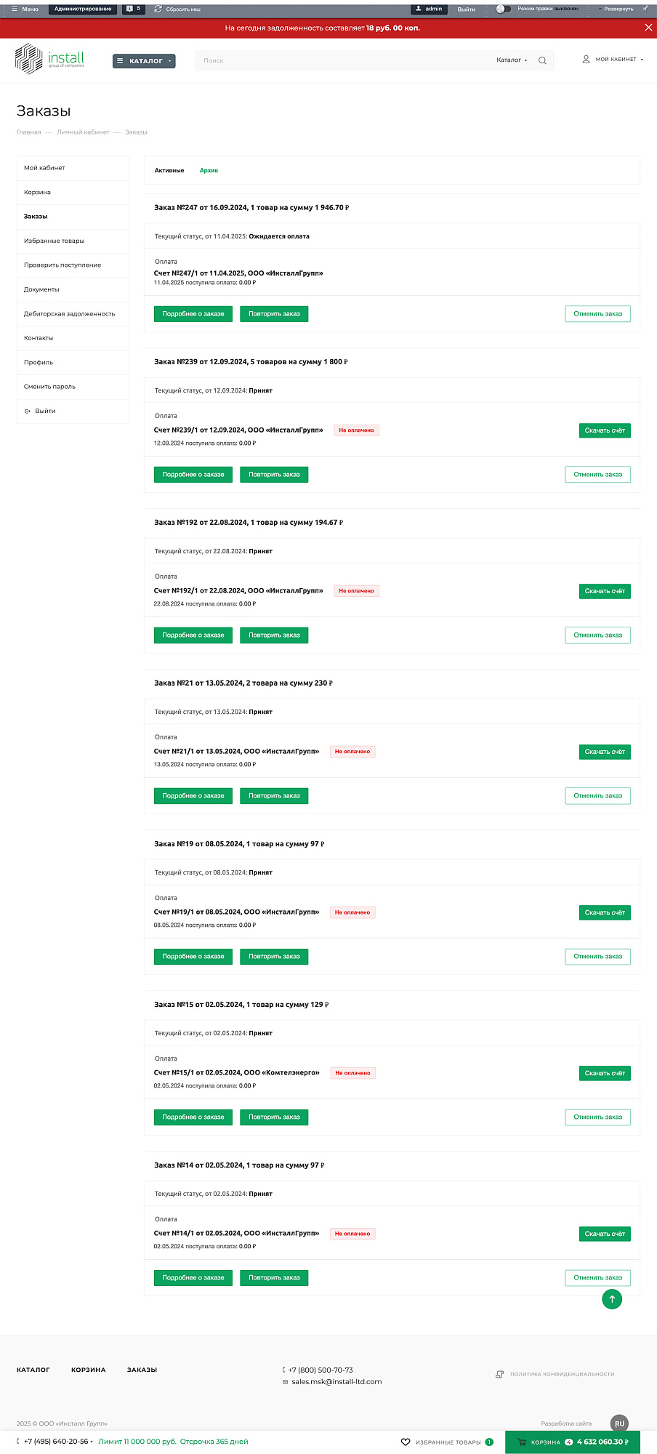
Task: Open the Каталог search scope dropdown
Action: click(x=512, y=60)
